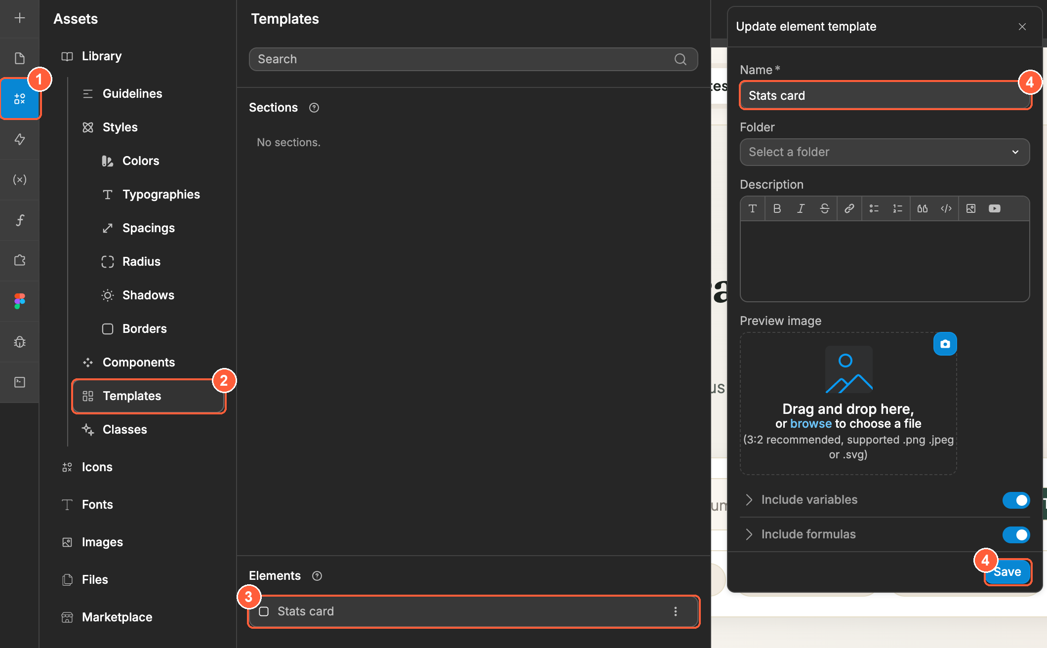Insert bullet list in description
This screenshot has width=1047, height=648.
(874, 208)
